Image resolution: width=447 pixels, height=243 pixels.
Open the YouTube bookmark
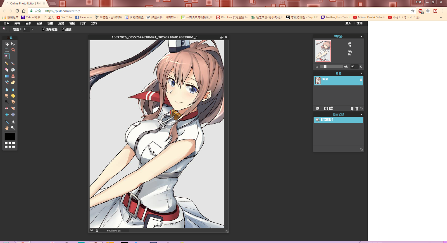65,17
